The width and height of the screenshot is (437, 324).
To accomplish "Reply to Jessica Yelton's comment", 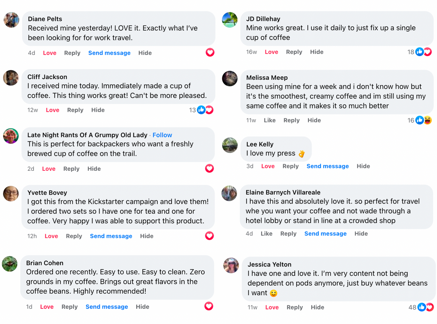I will (295, 307).
